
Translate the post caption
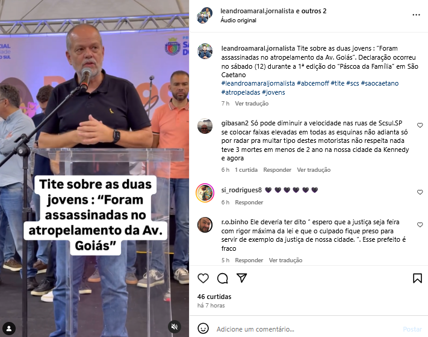[x=252, y=104]
